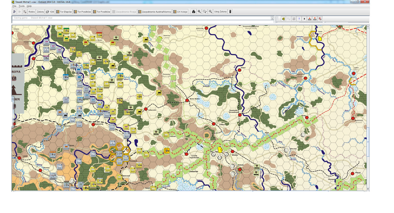Viewport: 394px width, 213px height.
Task: Click the undo last move icon
Action: [14, 12]
